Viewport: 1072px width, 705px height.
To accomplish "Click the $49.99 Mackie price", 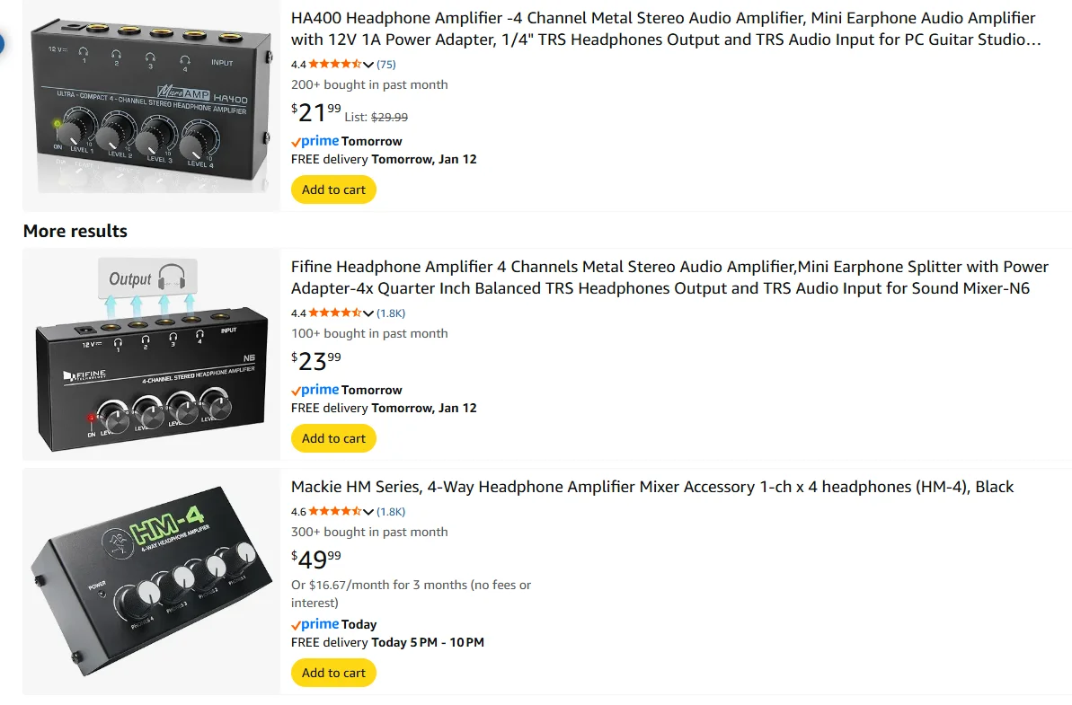I will point(316,560).
